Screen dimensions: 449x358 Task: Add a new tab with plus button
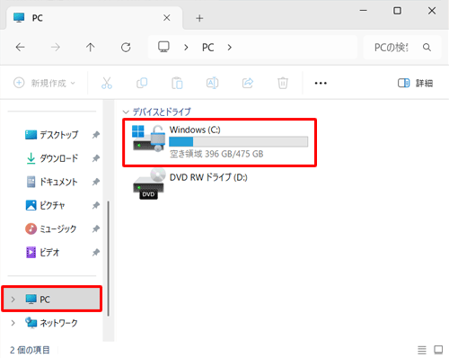[x=199, y=18]
